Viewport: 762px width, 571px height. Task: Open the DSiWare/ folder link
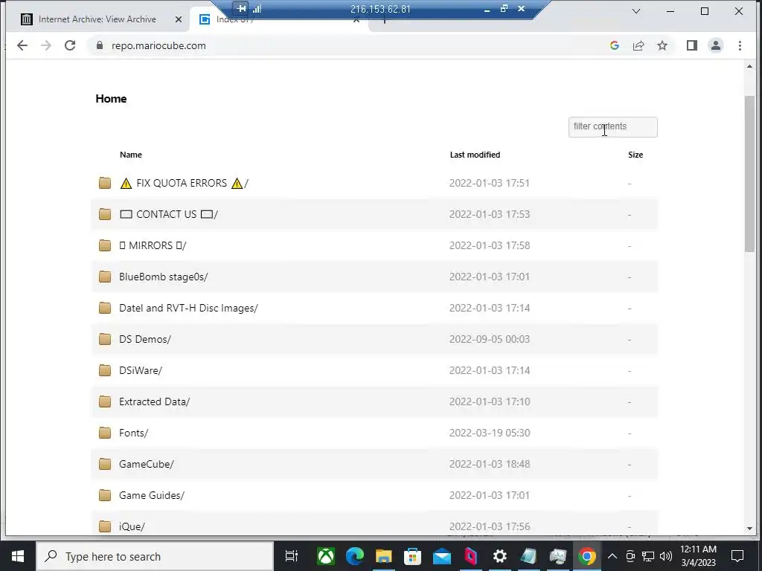pos(141,370)
